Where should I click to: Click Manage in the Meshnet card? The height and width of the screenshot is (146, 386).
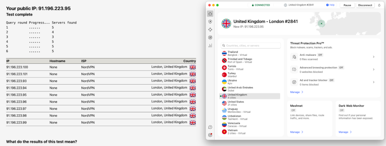[297, 132]
